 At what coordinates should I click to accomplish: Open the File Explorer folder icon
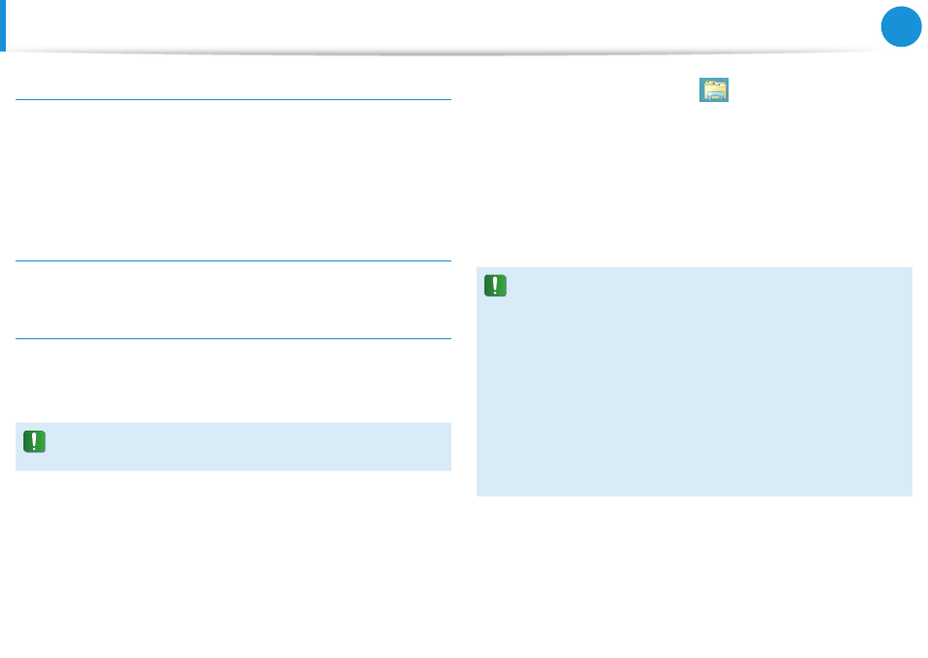click(714, 89)
